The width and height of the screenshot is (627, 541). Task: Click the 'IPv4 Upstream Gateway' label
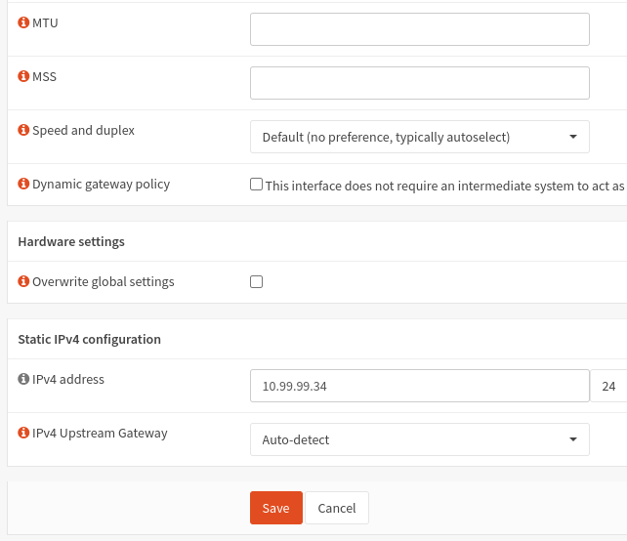100,433
